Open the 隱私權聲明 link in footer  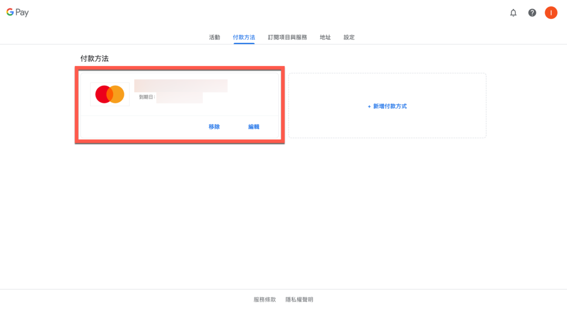(x=299, y=300)
